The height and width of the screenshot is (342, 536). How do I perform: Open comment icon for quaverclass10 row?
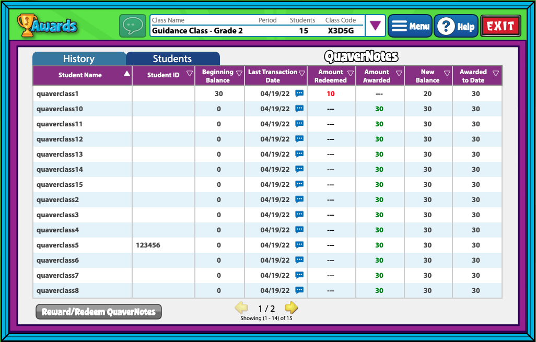[299, 109]
